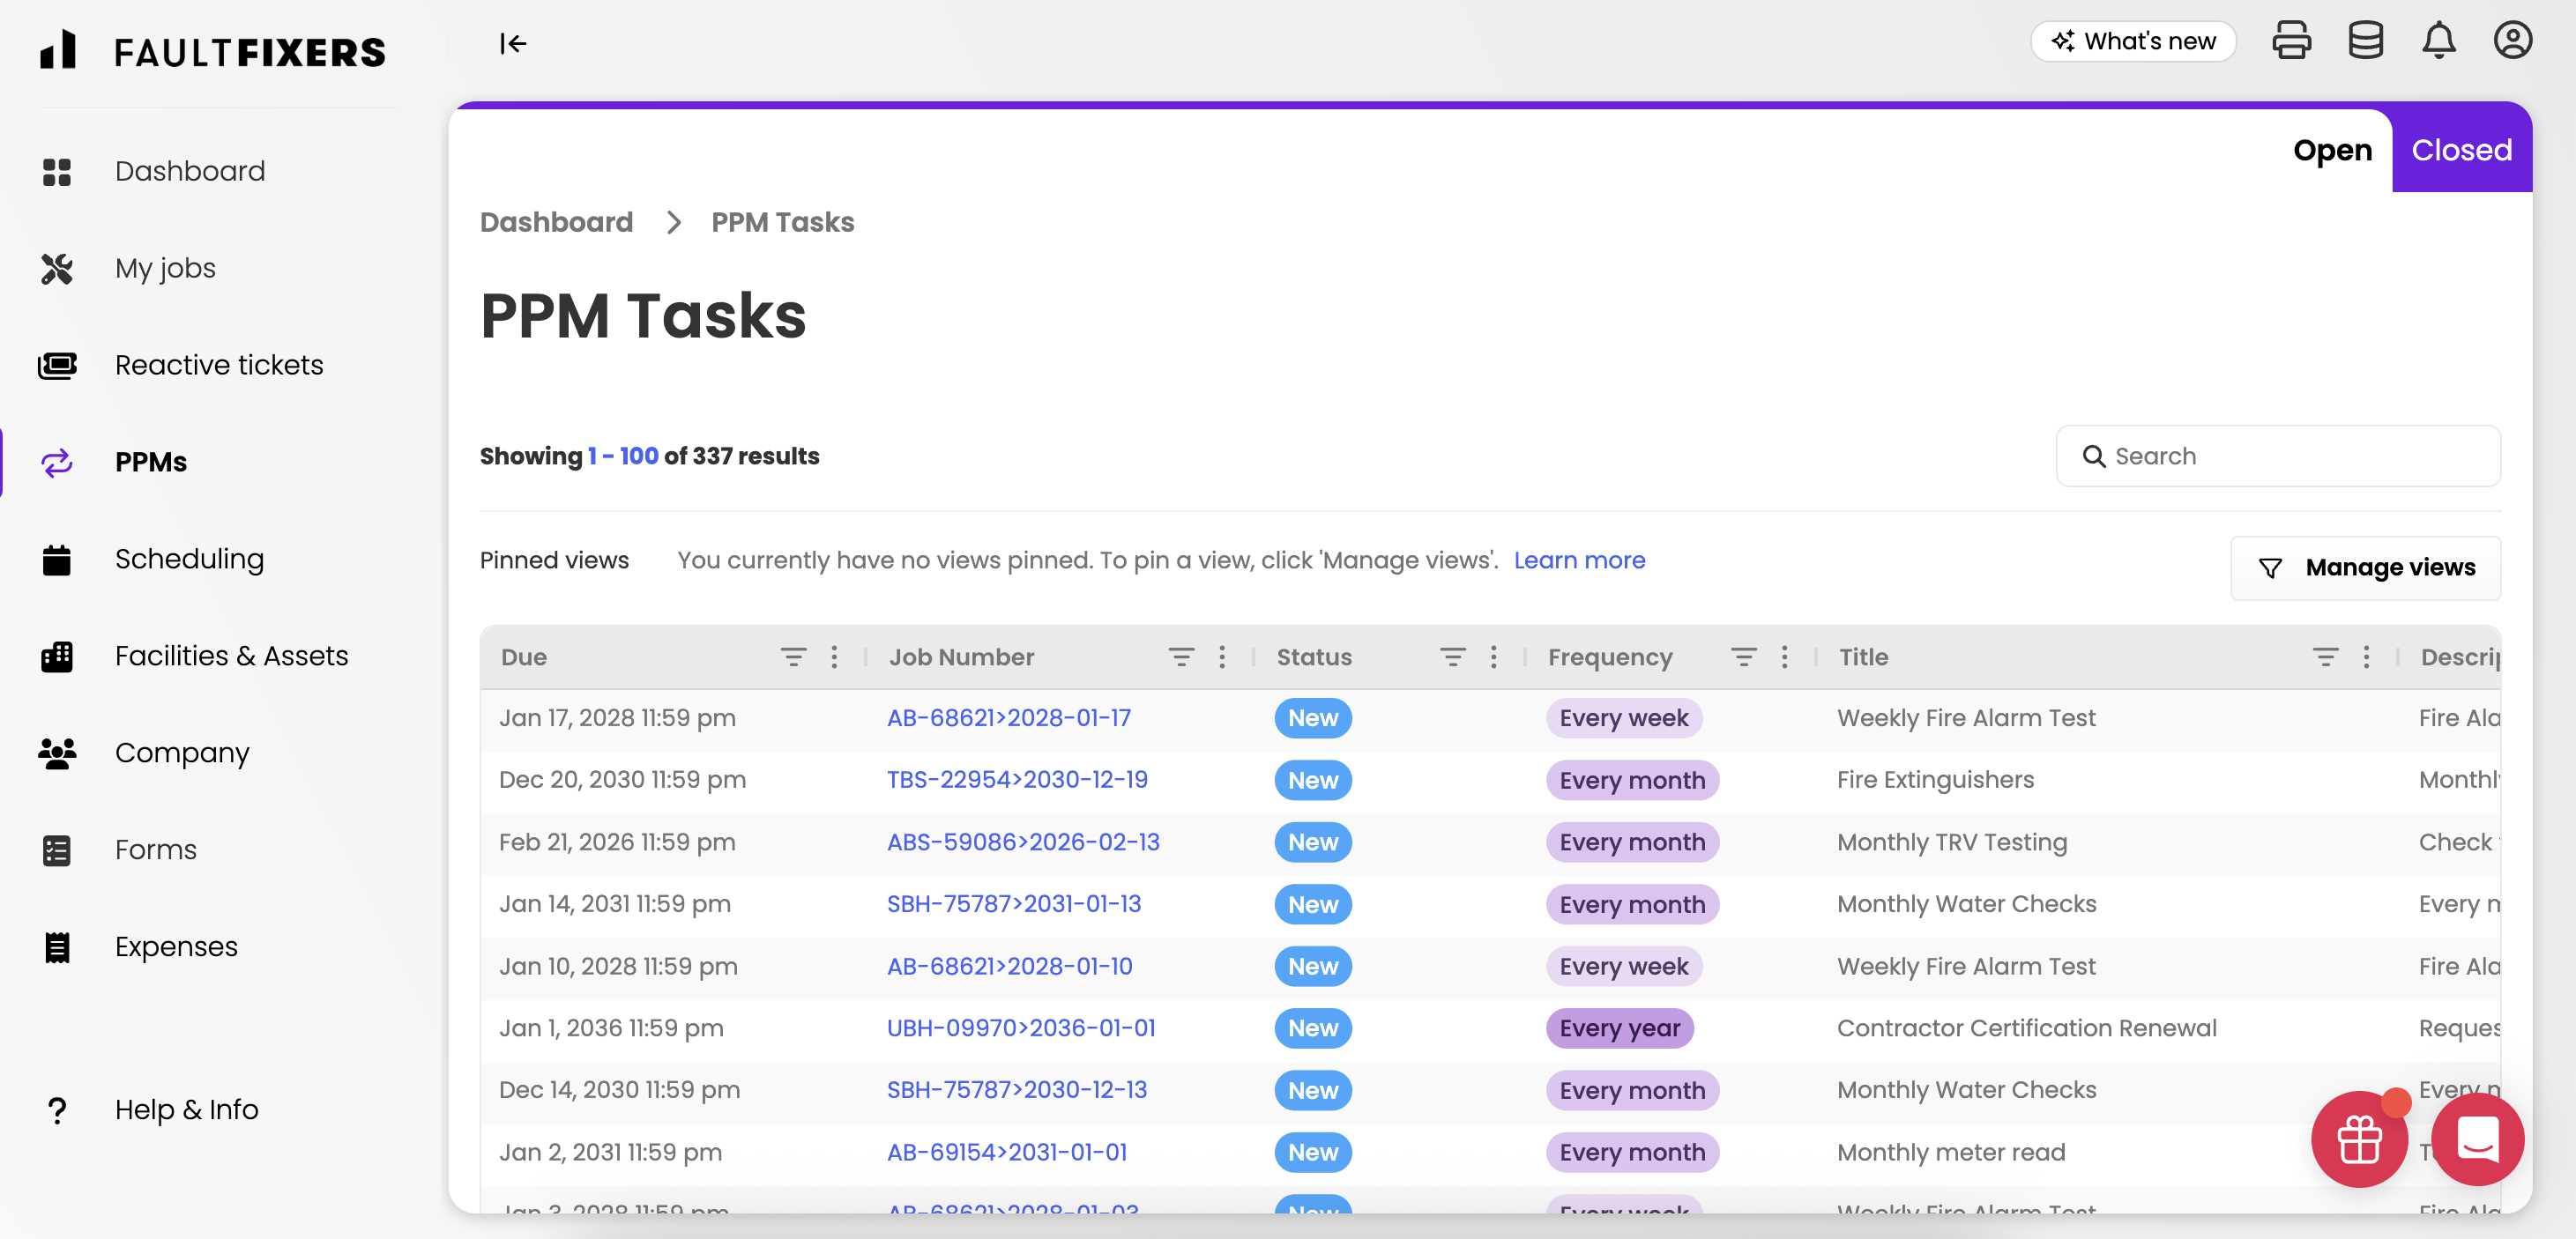Screen dimensions: 2576x1239
Task: Click inside the Search field
Action: [2278, 456]
